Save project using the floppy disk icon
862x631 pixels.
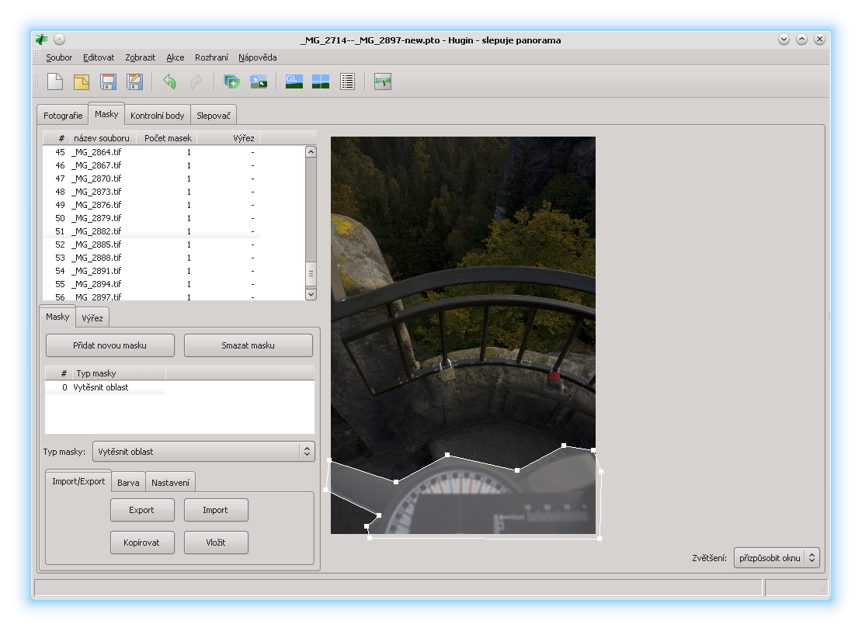[108, 81]
